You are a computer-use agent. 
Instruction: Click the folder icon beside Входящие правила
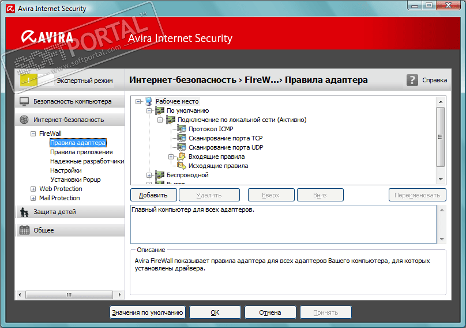coord(182,157)
